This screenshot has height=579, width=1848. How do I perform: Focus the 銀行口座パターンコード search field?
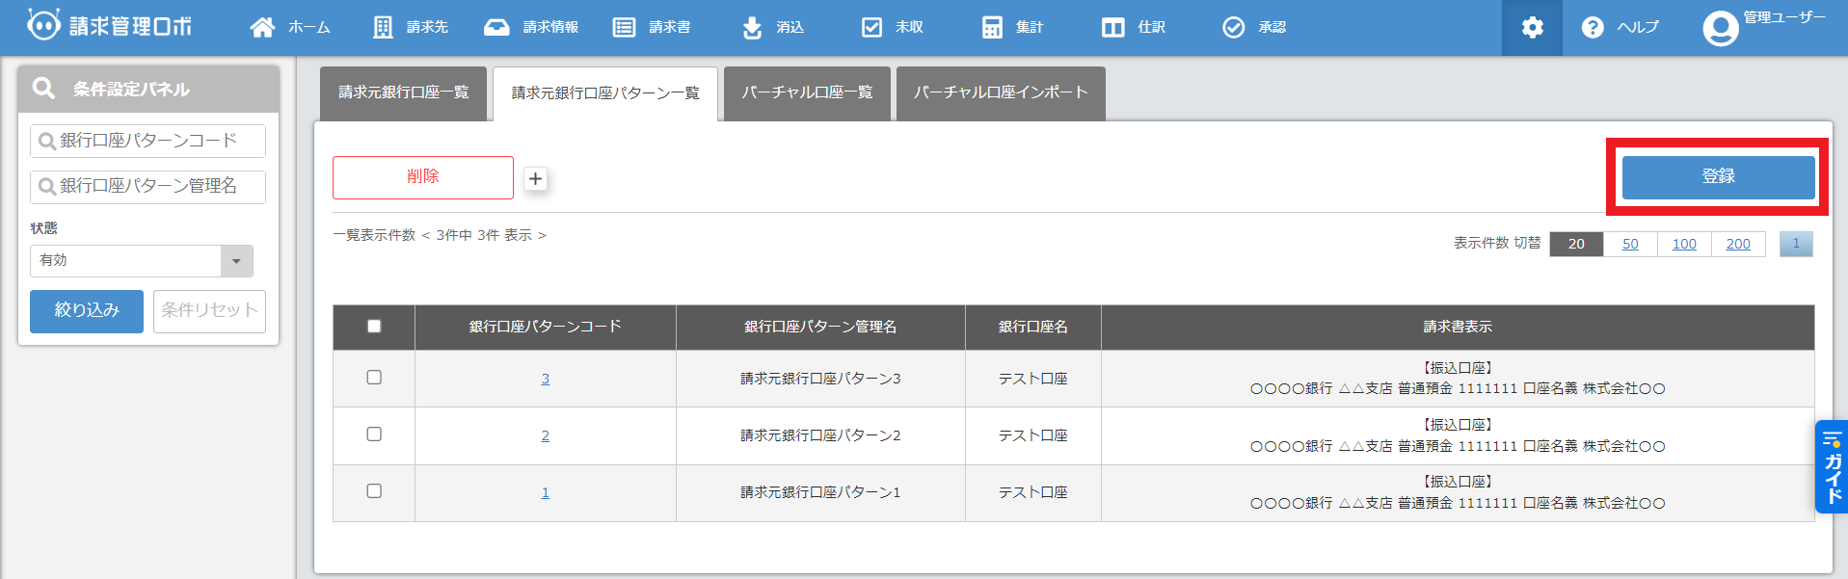pyautogui.click(x=148, y=141)
